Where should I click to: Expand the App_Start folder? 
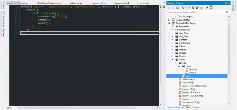[172, 36]
